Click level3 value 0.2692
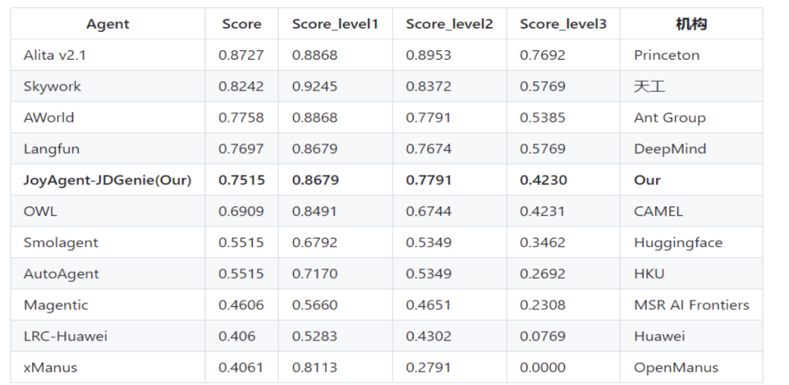Image resolution: width=789 pixels, height=385 pixels. point(542,273)
